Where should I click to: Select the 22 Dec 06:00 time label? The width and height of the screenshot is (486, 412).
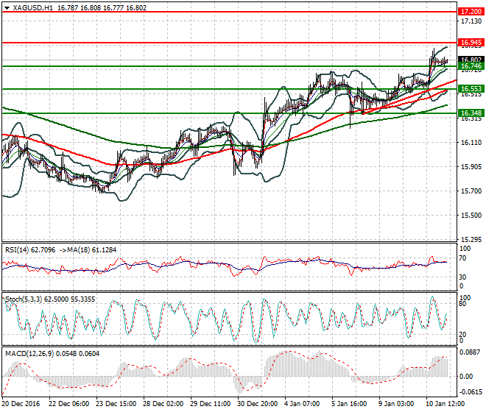tap(68, 404)
